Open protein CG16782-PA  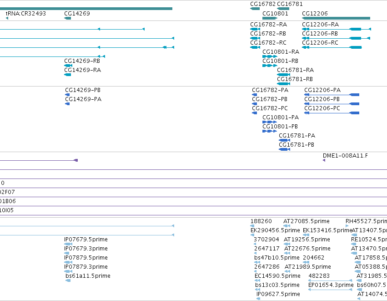tap(270, 90)
